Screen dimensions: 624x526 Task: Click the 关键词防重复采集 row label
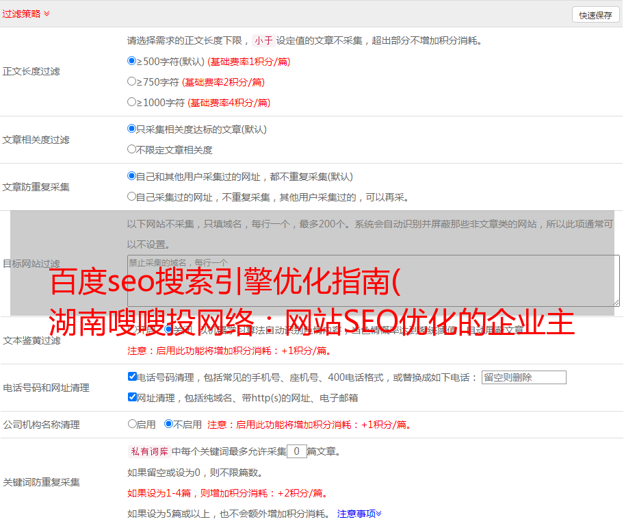click(x=41, y=482)
